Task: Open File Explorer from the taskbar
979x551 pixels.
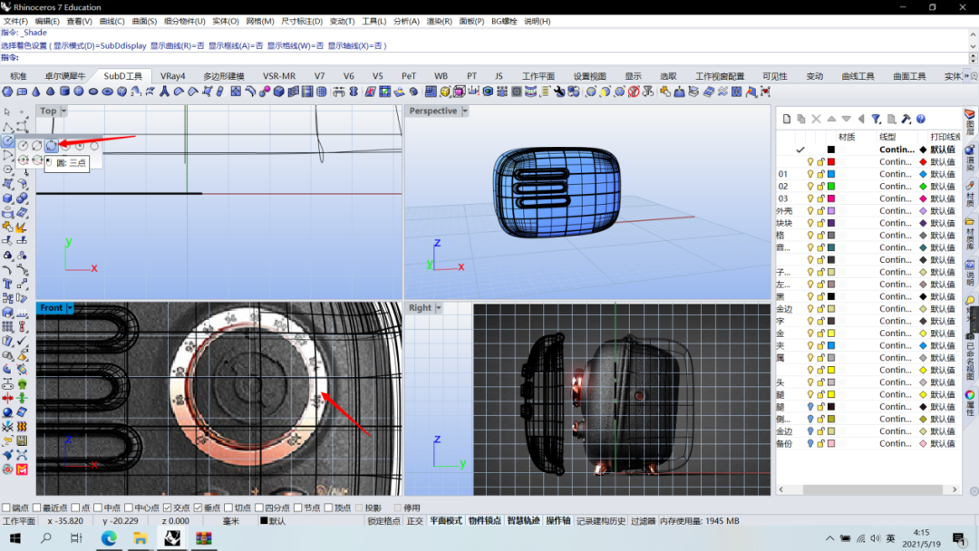Action: tap(140, 538)
